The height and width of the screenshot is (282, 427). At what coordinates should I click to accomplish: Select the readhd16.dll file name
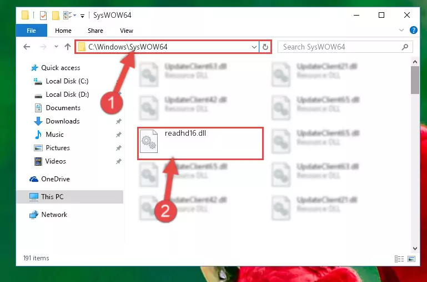(x=185, y=133)
